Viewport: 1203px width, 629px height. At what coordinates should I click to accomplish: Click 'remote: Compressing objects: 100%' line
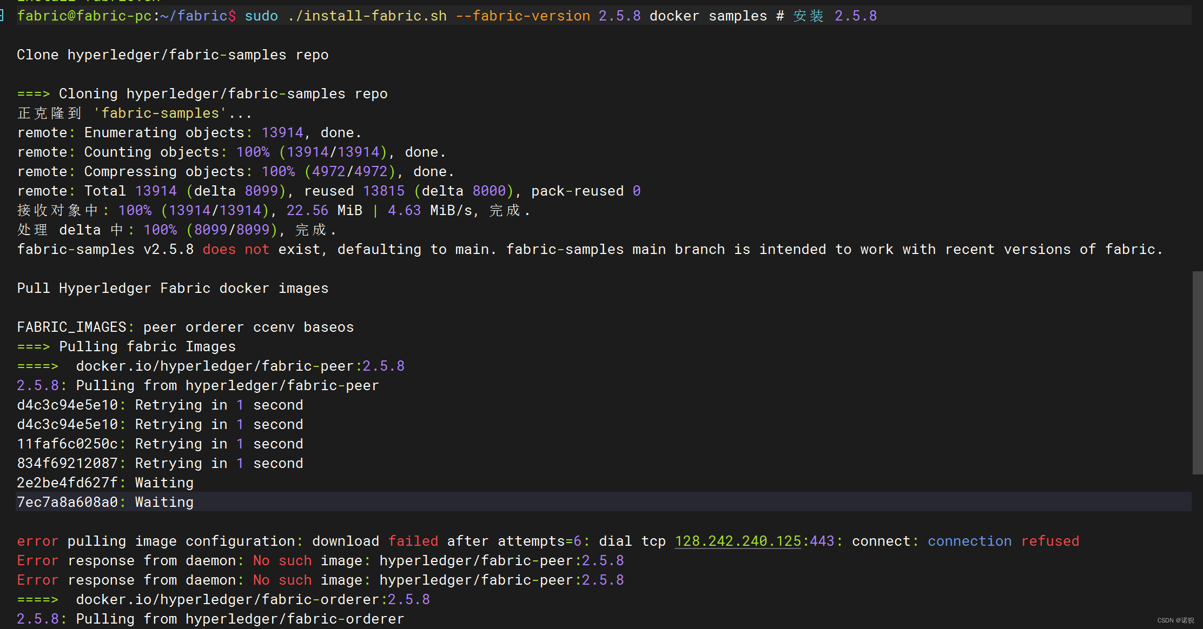tap(236, 171)
